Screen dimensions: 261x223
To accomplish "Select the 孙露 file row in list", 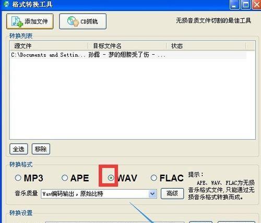I will [x=128, y=55].
